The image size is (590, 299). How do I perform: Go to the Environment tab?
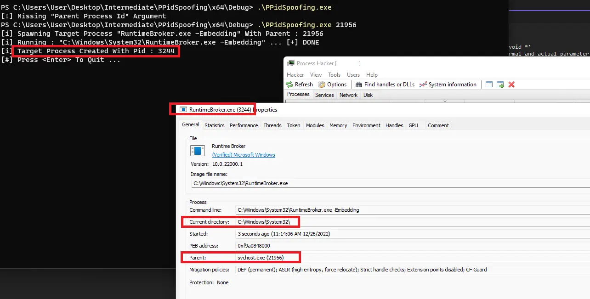click(366, 125)
